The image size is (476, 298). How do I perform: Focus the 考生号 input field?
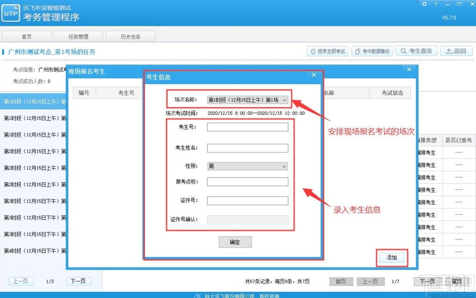click(247, 127)
